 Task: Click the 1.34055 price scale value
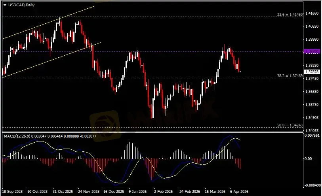(312, 130)
